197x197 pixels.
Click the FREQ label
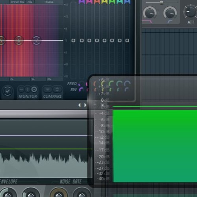(x=72, y=84)
